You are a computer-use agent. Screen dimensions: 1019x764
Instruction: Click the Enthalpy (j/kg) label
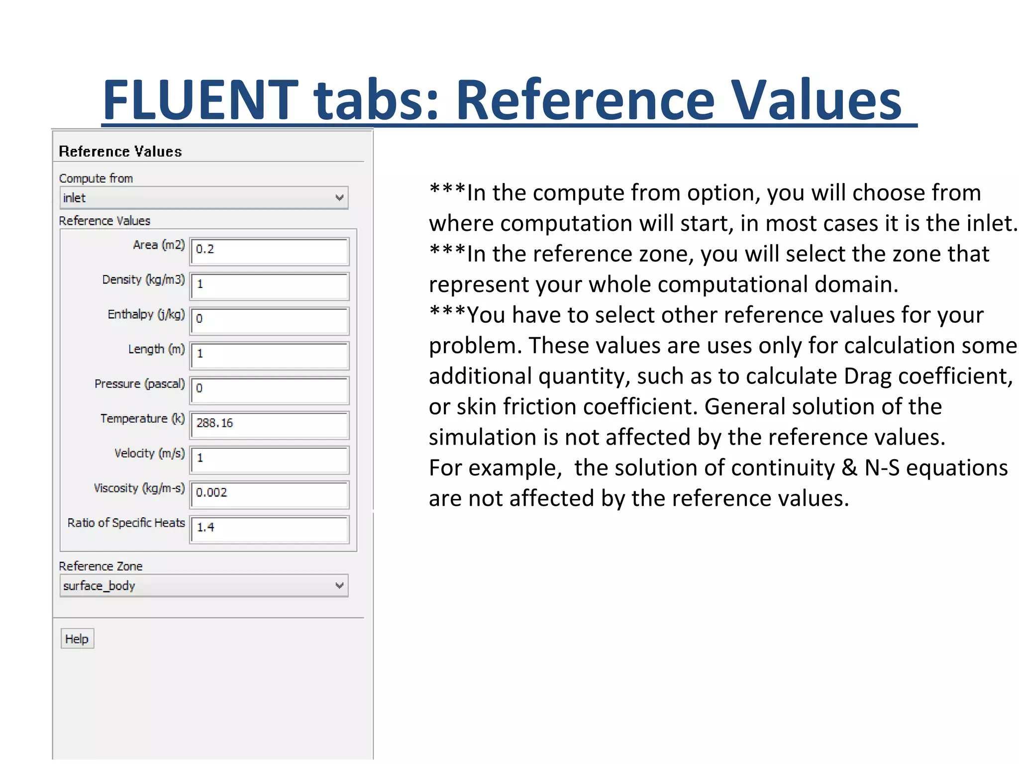click(x=146, y=314)
